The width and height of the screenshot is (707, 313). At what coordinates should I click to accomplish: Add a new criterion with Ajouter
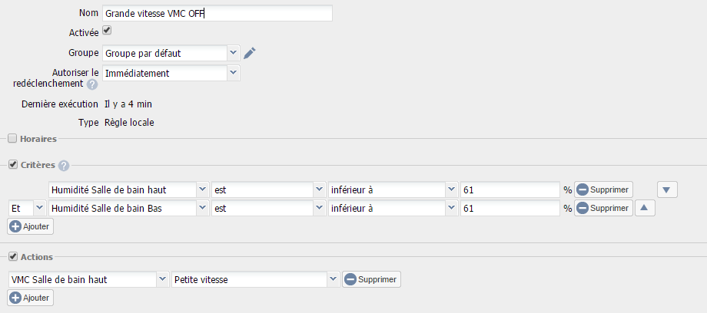pyautogui.click(x=31, y=226)
